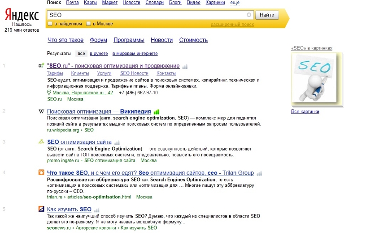Select the 'все' results filter
This screenshot has width=379, height=235.
[x=81, y=54]
